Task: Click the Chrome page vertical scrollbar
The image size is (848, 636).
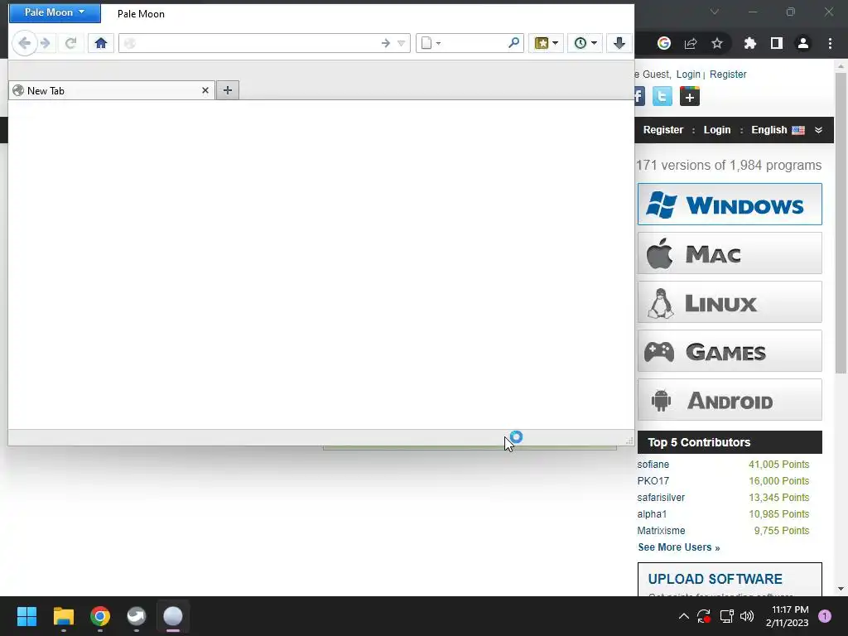Action: tap(841, 223)
